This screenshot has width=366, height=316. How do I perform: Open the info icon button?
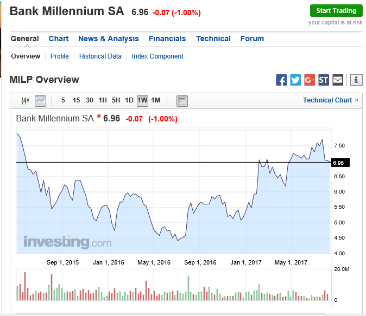click(x=356, y=80)
